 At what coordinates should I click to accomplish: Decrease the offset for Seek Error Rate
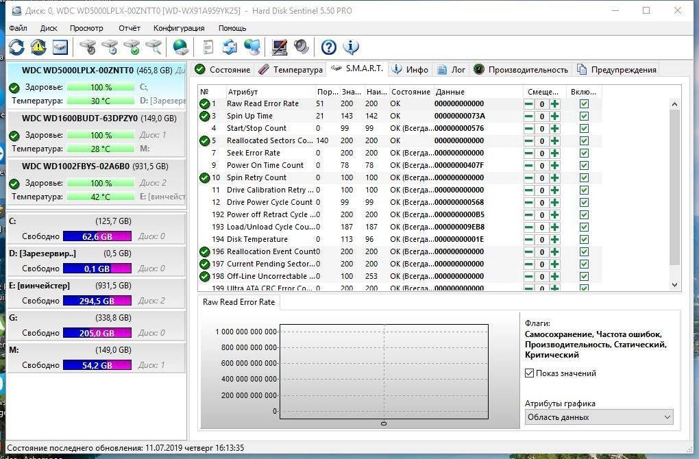529,153
